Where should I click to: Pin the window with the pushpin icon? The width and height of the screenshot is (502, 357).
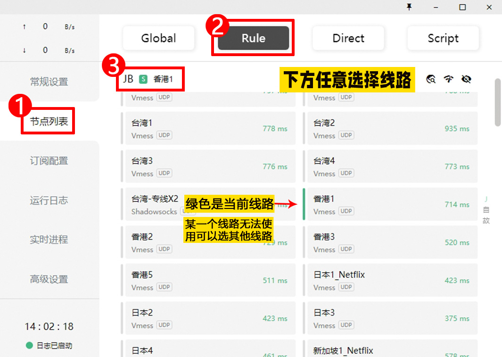coord(409,7)
